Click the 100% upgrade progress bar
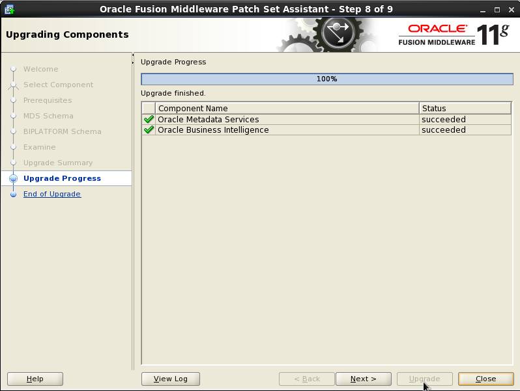This screenshot has height=391, width=520. point(327,79)
